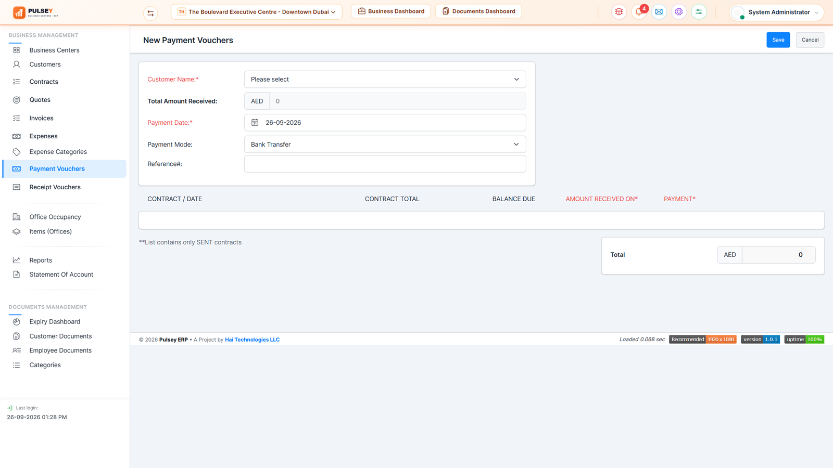833x468 pixels.
Task: Click the Reports chart icon
Action: pyautogui.click(x=17, y=260)
